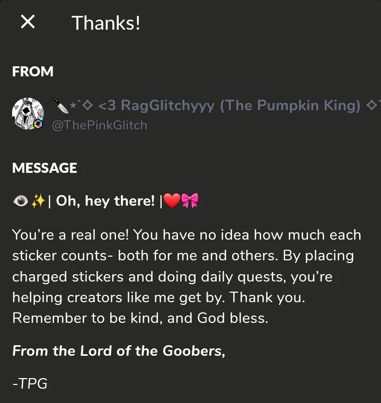
Task: Click the "Oh, hey there!" heading
Action: pyautogui.click(x=105, y=201)
